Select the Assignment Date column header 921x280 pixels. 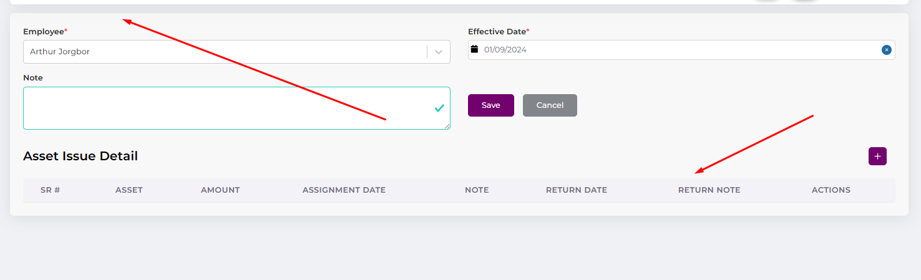coord(344,190)
